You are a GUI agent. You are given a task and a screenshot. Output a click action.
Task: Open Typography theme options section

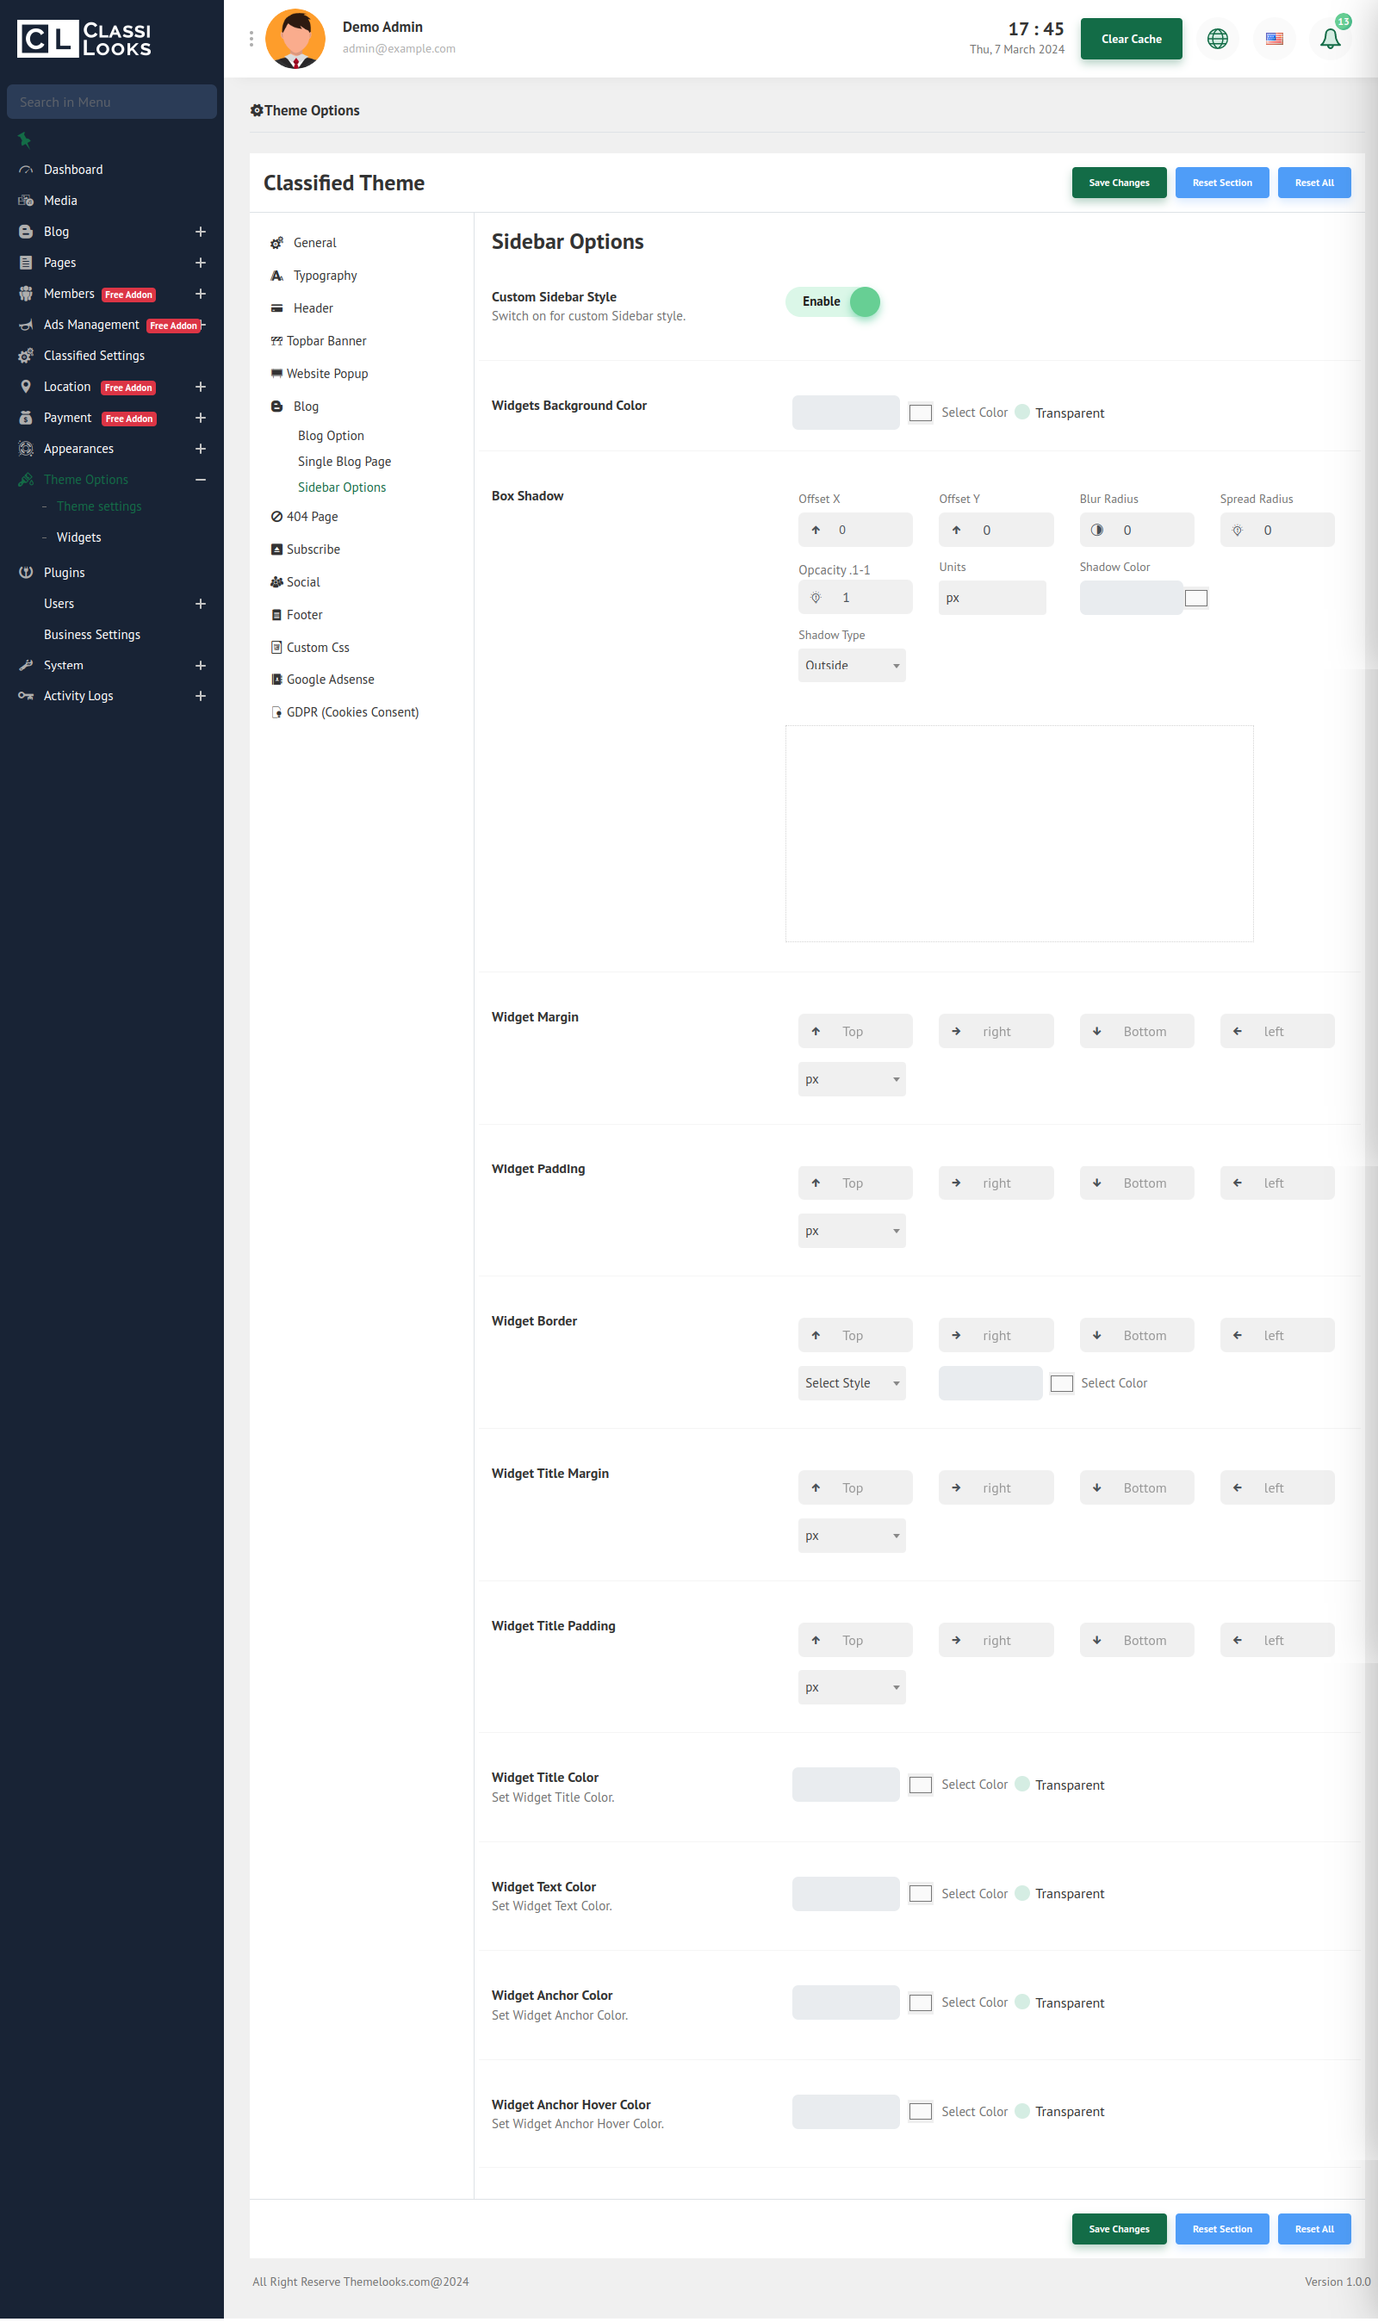coord(324,276)
